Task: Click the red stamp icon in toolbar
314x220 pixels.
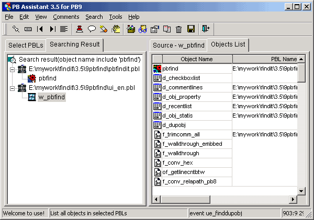Action: (79, 29)
